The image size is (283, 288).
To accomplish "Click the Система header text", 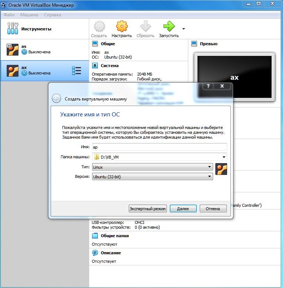I will click(x=110, y=66).
